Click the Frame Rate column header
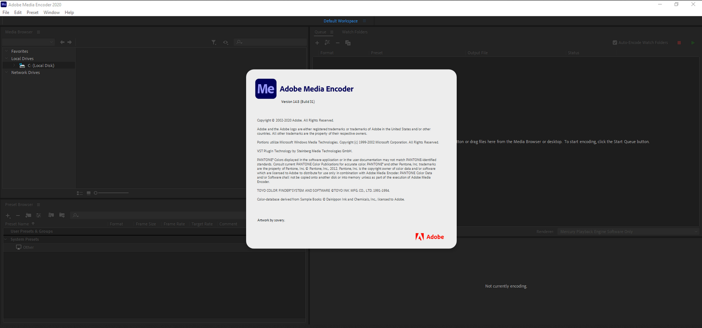The width and height of the screenshot is (702, 328). [174, 224]
